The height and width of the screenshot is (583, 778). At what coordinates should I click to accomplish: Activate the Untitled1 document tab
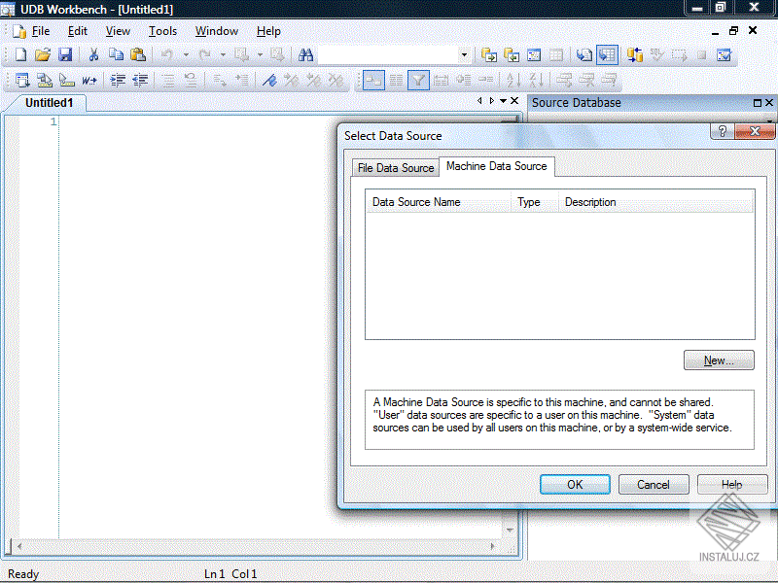tap(50, 103)
